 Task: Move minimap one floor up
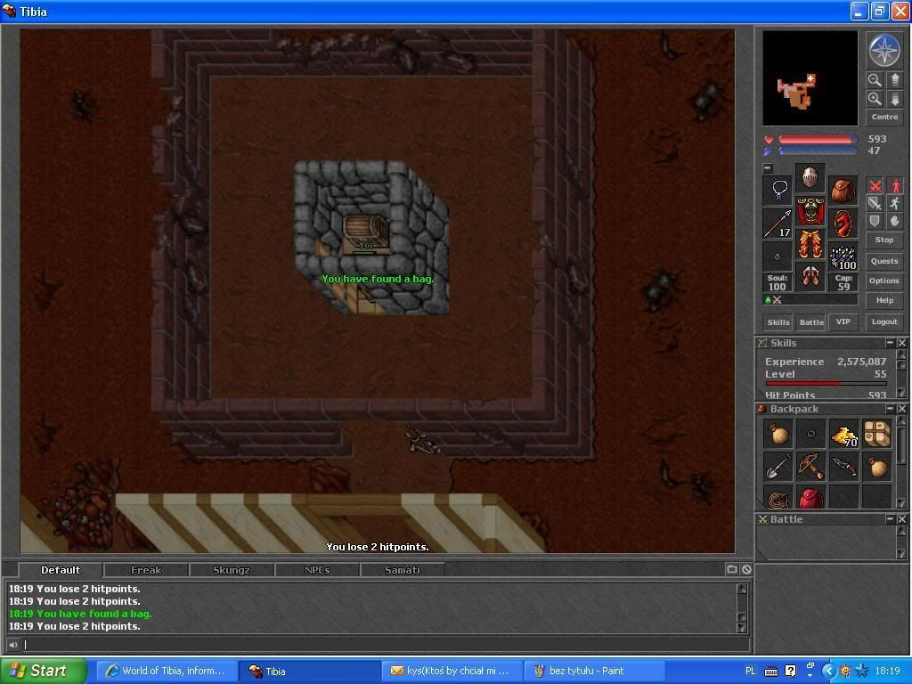coord(894,79)
